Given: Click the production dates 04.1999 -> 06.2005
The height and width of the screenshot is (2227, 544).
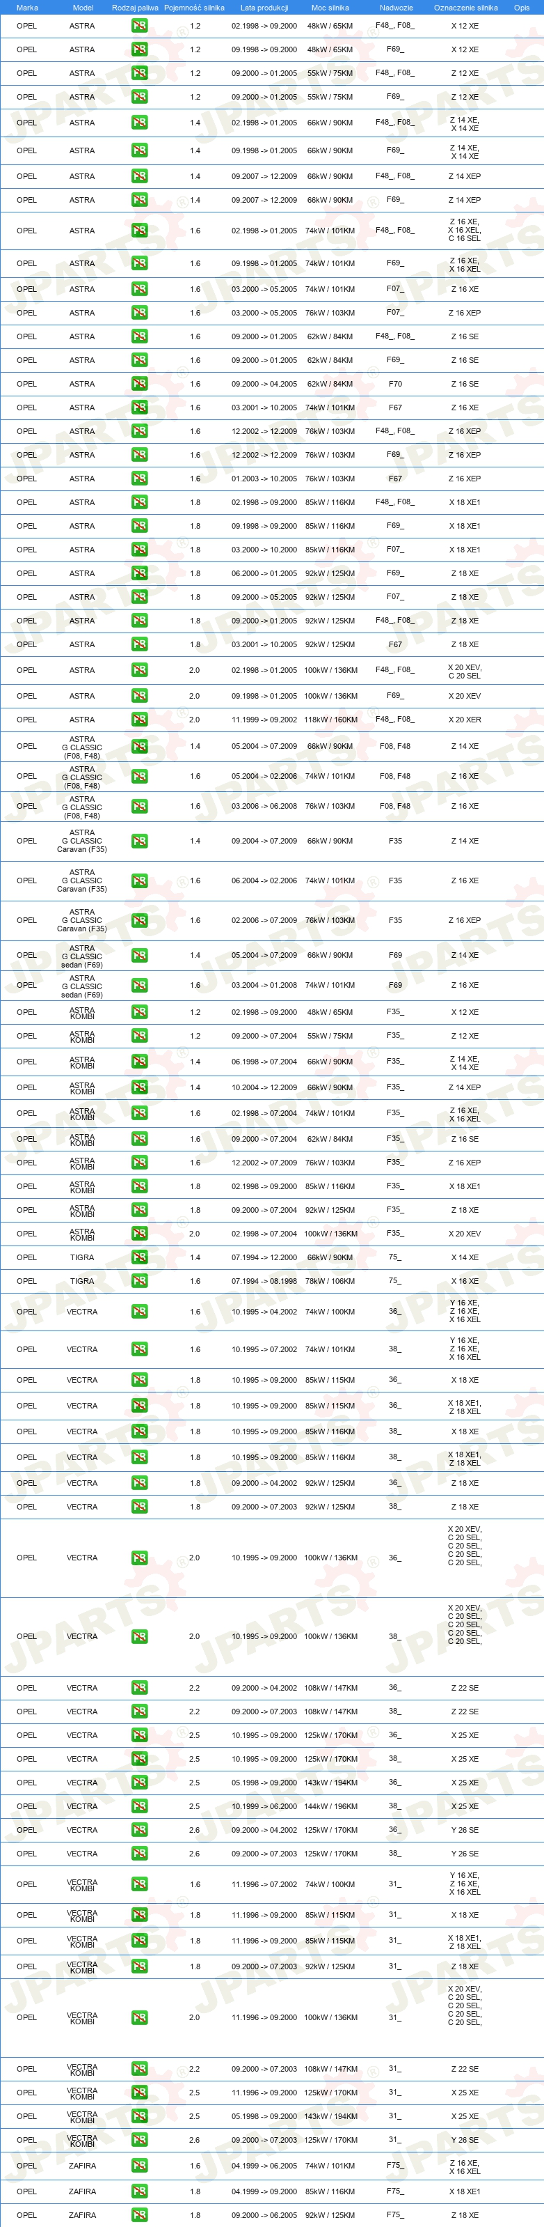Looking at the screenshot, I should point(264,2166).
